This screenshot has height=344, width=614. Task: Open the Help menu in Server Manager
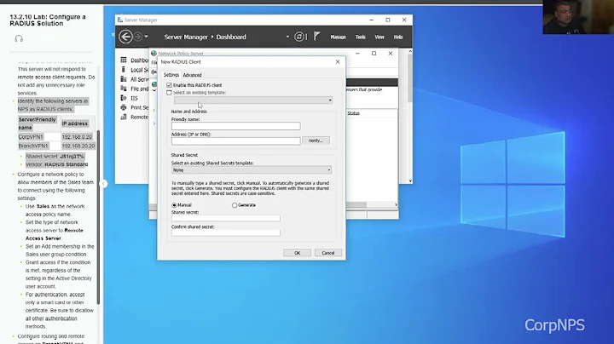point(398,37)
